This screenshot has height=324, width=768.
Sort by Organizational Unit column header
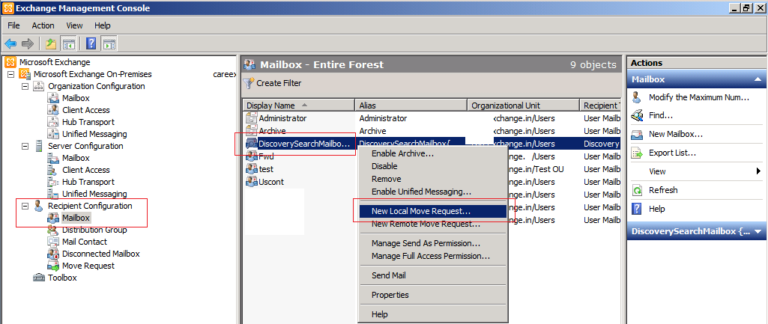[523, 106]
